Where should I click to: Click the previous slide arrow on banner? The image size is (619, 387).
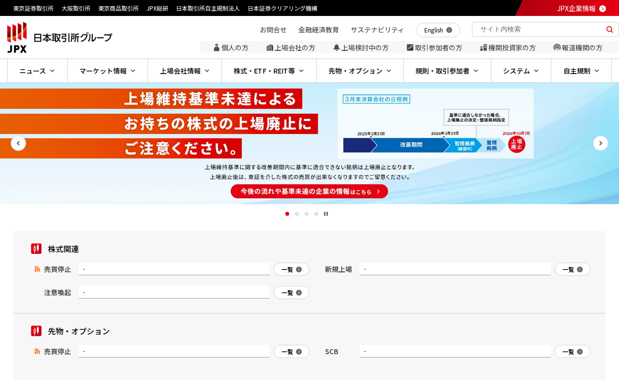coord(18,143)
